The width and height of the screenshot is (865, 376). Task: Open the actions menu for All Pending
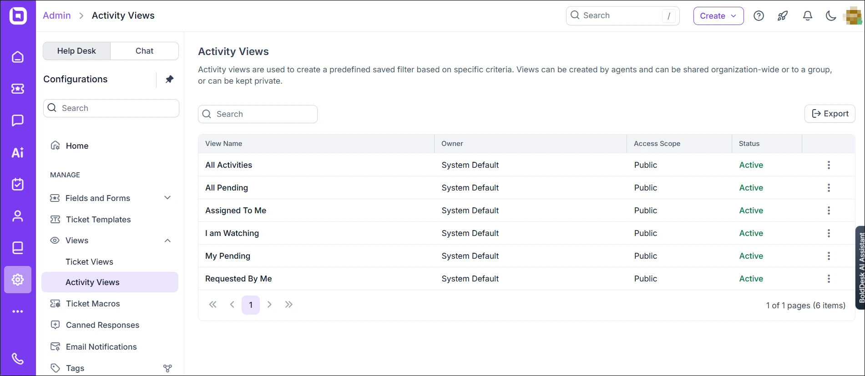829,188
